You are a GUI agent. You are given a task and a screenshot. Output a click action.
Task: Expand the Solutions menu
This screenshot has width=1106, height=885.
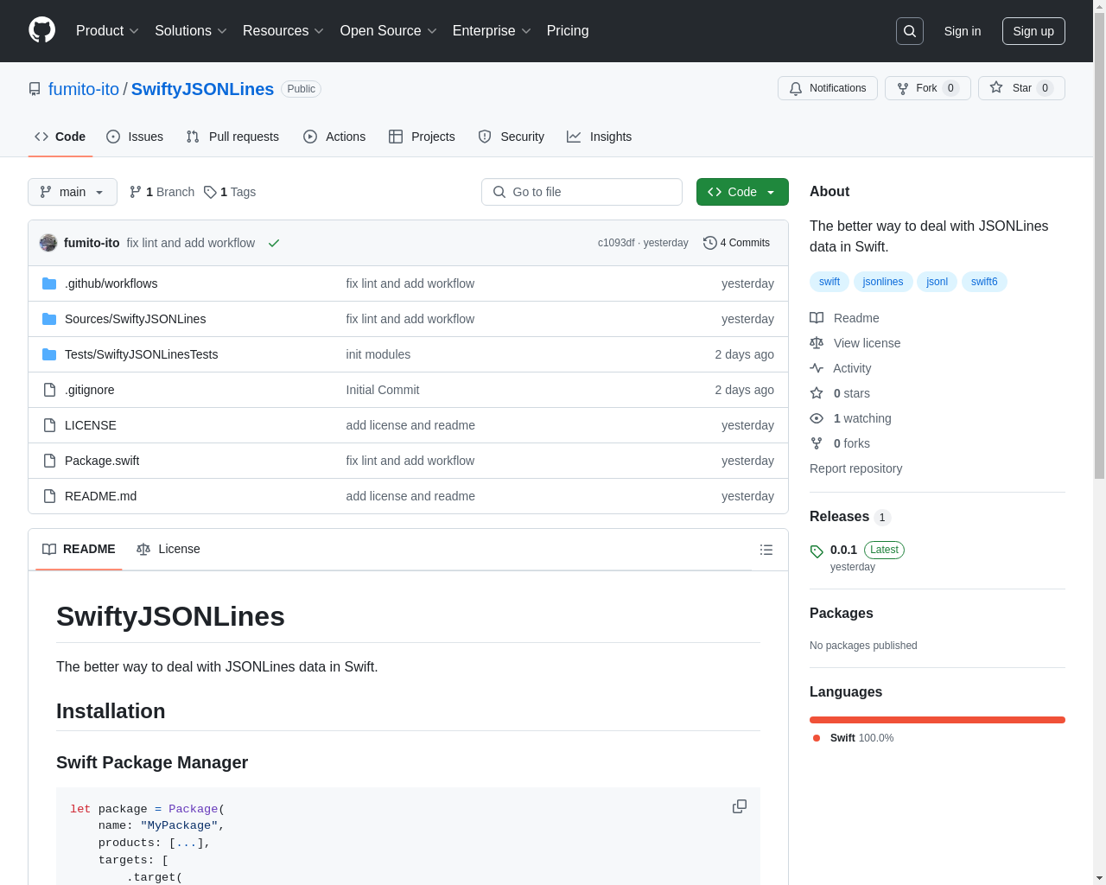(x=191, y=31)
